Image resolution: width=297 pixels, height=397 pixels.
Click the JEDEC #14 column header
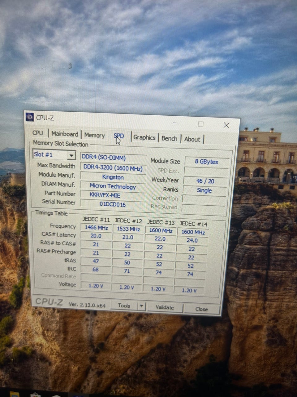coord(193,224)
